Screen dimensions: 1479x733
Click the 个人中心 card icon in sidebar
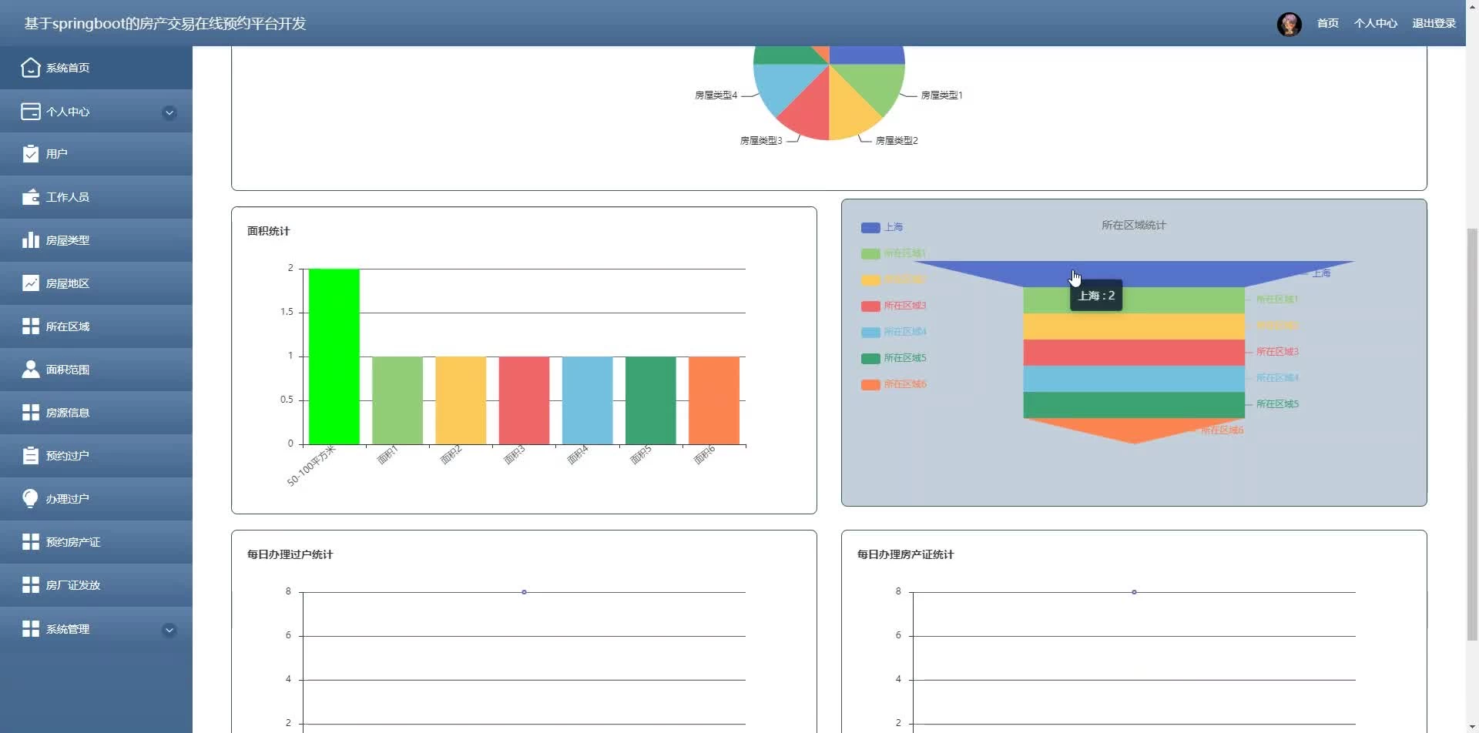click(x=31, y=112)
